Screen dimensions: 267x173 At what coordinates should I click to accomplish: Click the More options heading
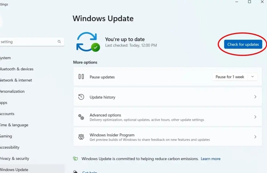[85, 62]
